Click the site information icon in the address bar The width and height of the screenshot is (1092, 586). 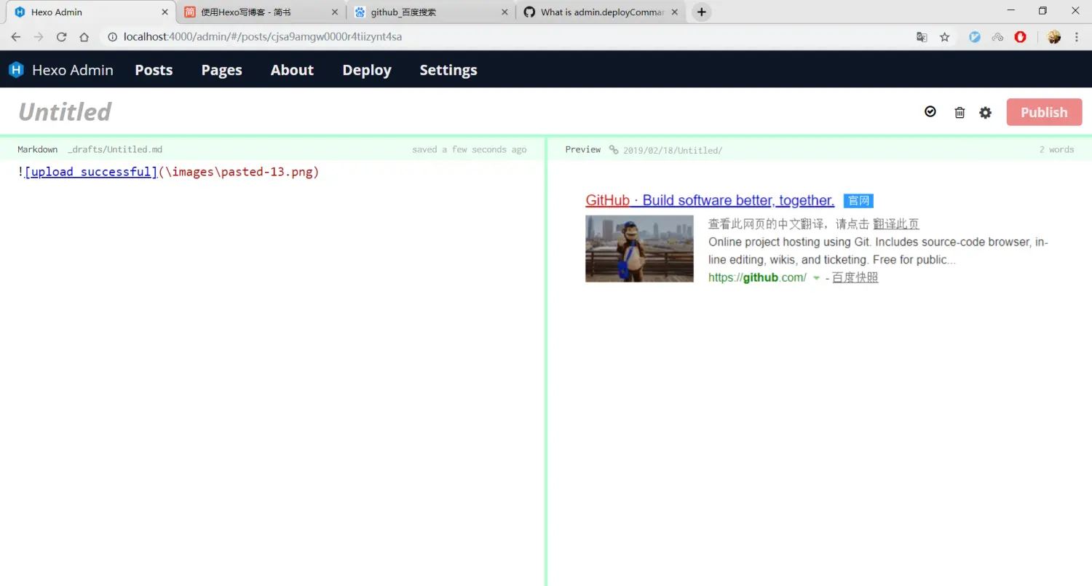[x=112, y=37]
